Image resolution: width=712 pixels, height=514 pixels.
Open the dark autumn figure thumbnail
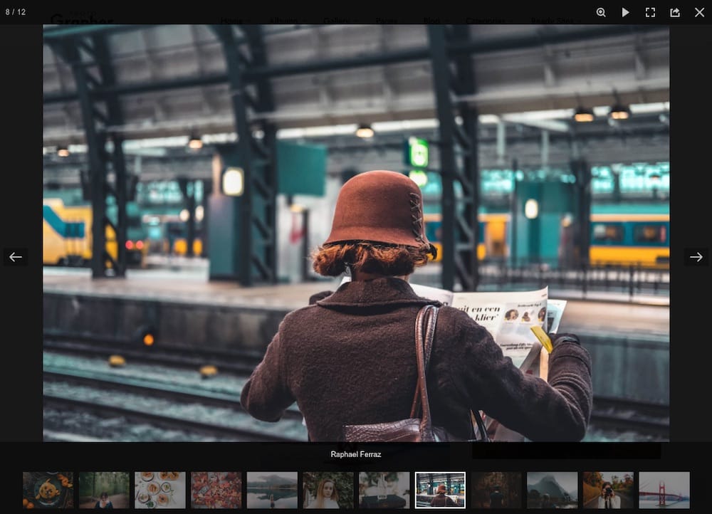click(496, 490)
